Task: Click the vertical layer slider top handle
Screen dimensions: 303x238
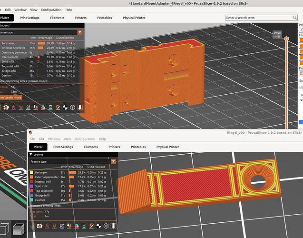Action: click(x=286, y=39)
